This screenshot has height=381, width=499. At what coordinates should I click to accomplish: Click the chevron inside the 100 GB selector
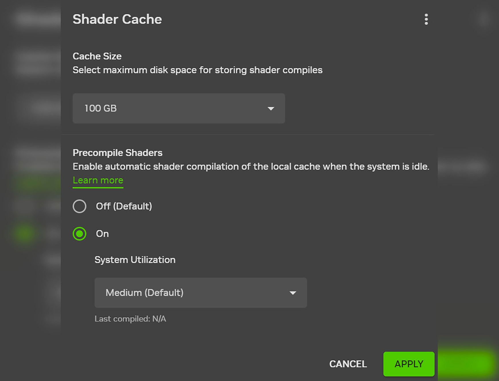(271, 108)
